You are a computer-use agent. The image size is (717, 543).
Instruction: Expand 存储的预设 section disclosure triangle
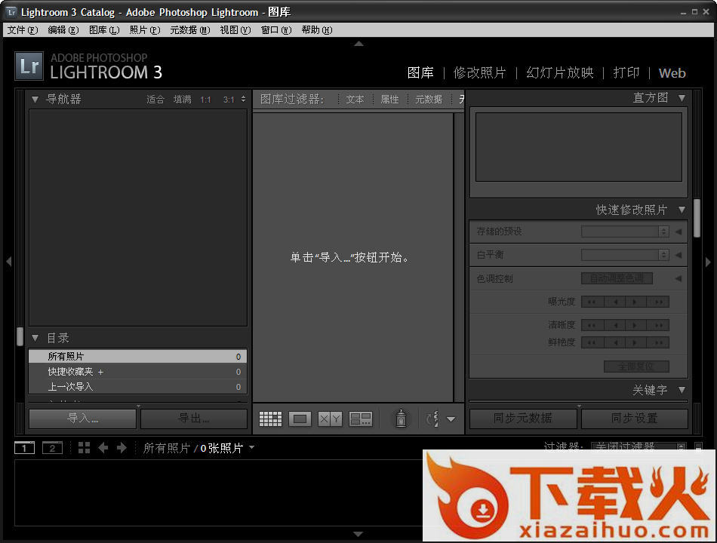(x=679, y=232)
